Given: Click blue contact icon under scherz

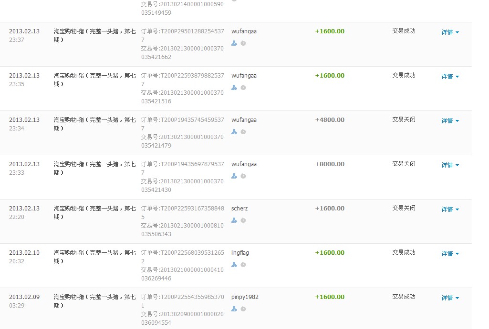Looking at the screenshot, I should (x=234, y=220).
